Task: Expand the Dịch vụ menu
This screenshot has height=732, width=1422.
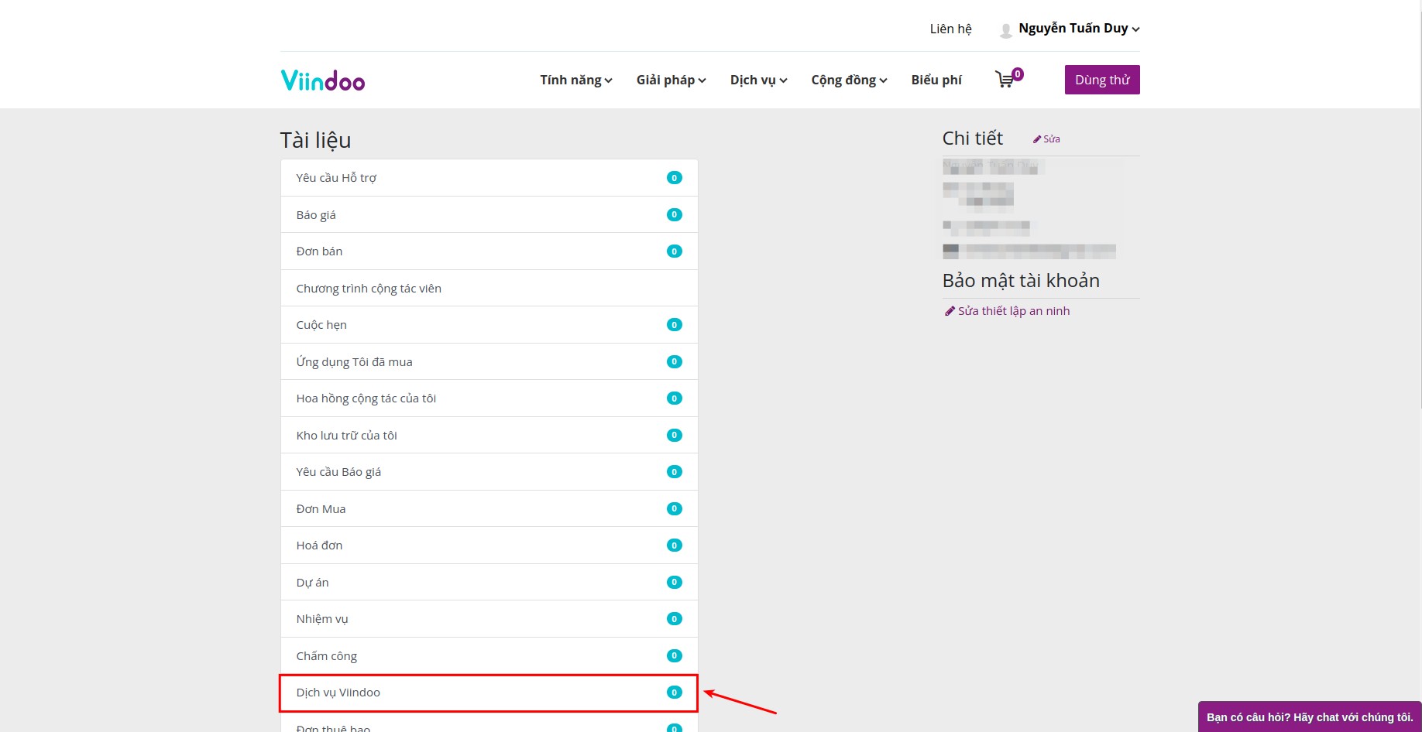Action: click(758, 80)
